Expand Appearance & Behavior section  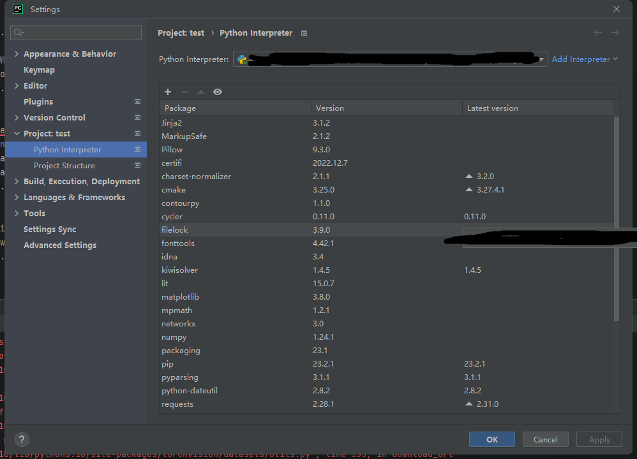click(17, 54)
